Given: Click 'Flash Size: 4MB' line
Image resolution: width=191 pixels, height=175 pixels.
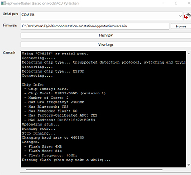Looking at the screenshot, I should click(43, 147).
